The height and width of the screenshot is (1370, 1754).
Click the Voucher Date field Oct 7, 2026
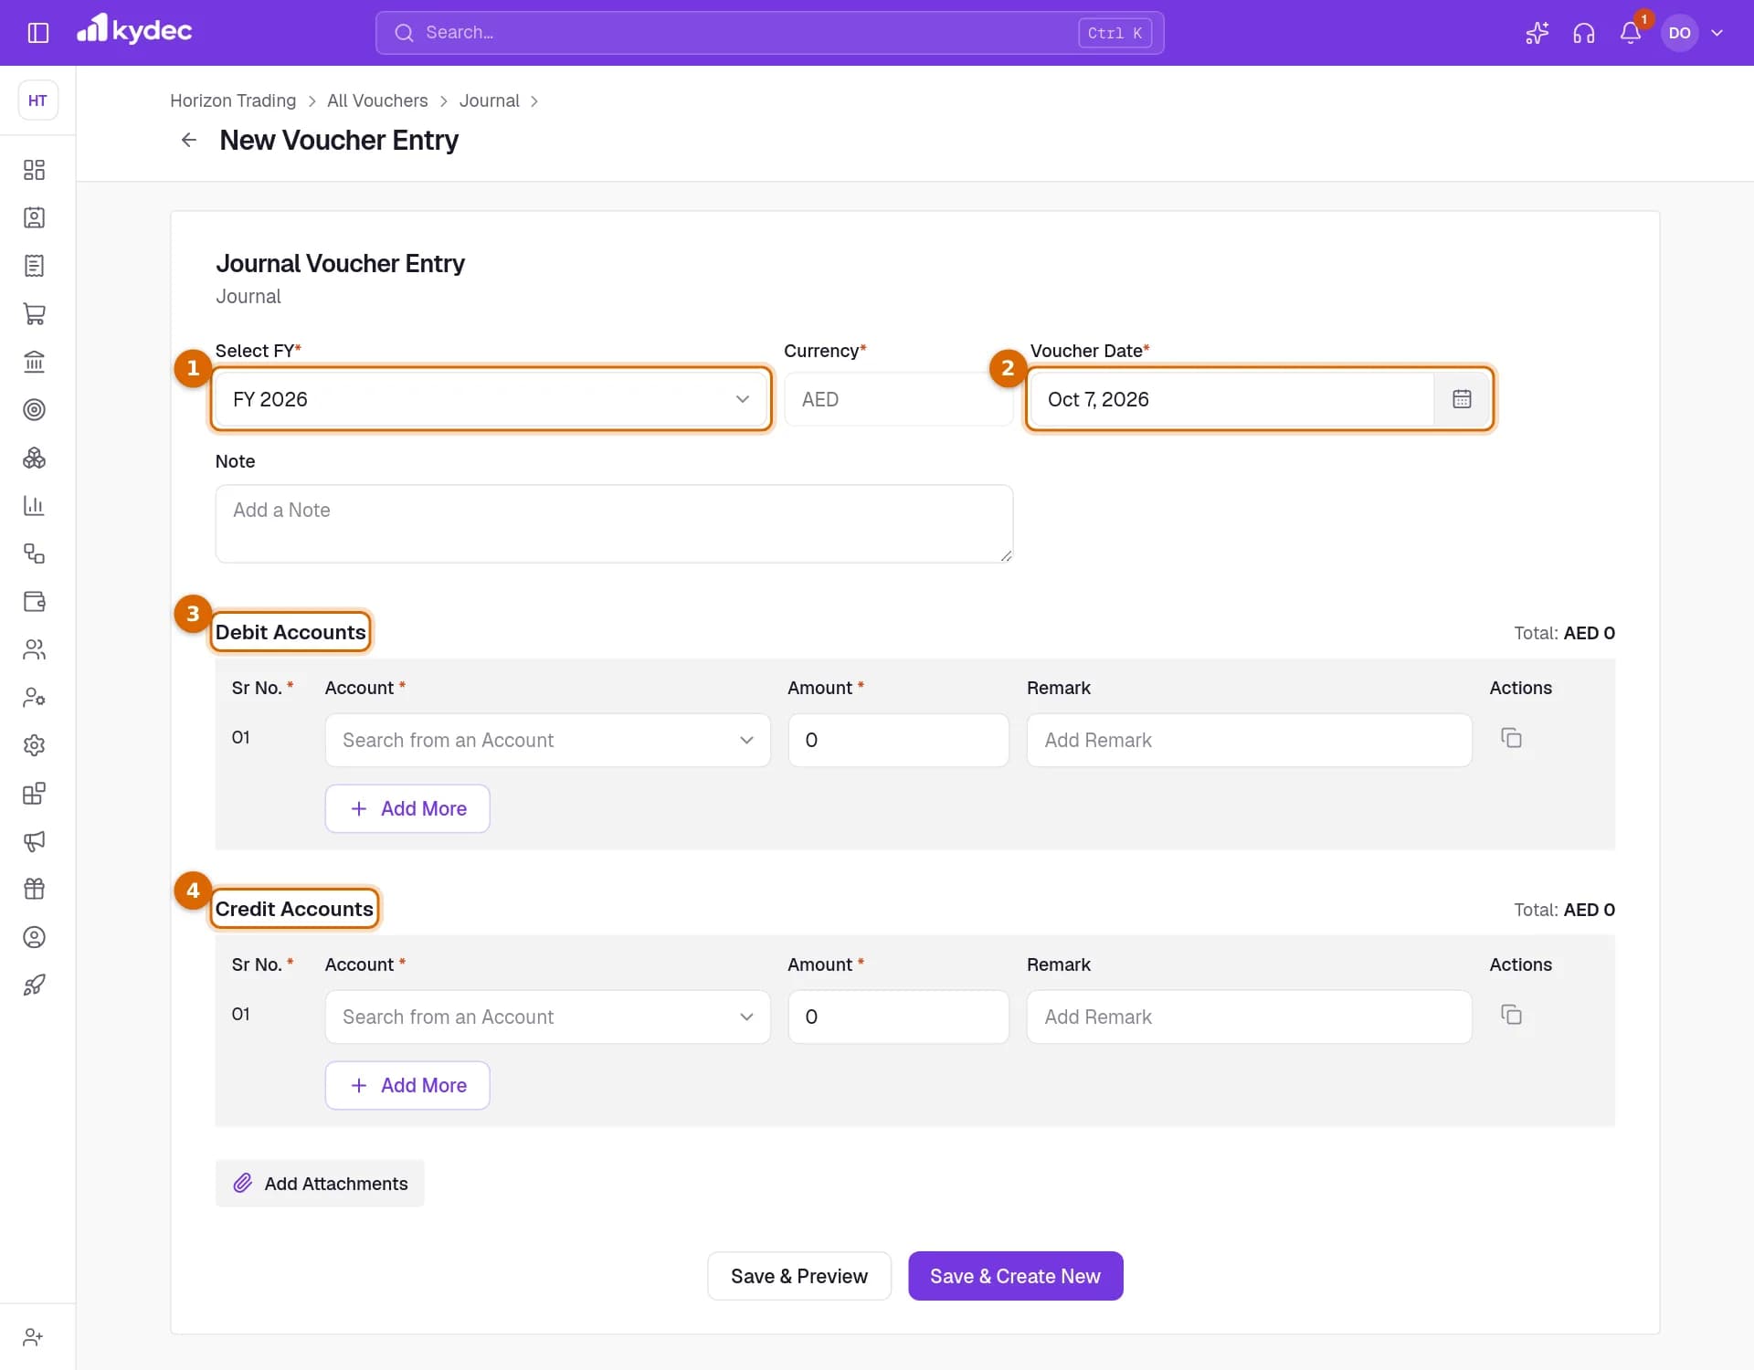[x=1231, y=399]
